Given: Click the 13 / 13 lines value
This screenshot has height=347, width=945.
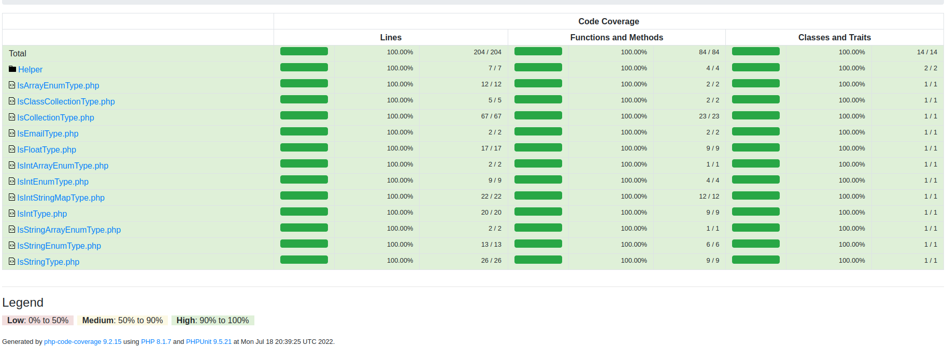Looking at the screenshot, I should 491,245.
